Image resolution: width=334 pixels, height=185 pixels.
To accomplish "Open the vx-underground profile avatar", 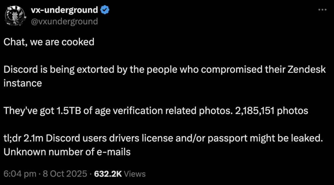I will [14, 15].
